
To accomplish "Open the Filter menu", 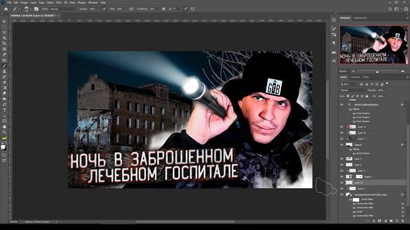I will pos(58,3).
